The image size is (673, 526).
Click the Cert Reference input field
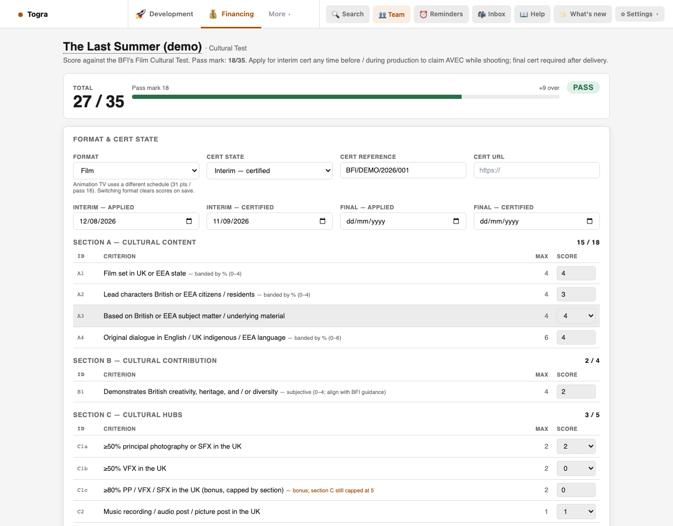403,170
